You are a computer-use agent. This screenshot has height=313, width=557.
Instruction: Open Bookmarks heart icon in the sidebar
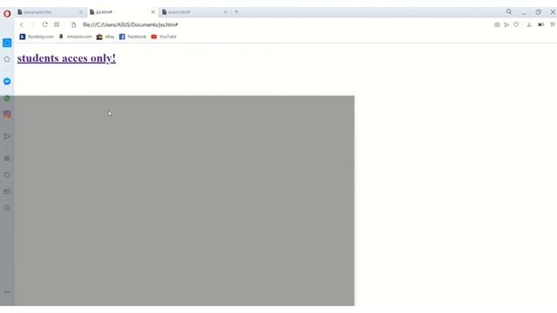[x=7, y=175]
